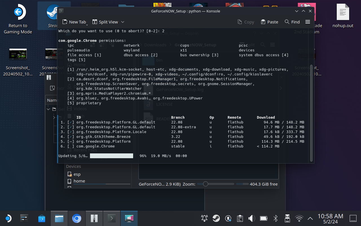Viewport: 361px width, 226px height.
Task: Open software updates tray icon
Action: 228,218
